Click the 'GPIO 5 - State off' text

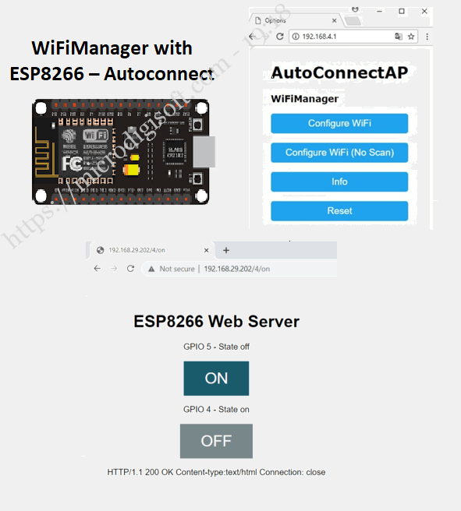pyautogui.click(x=216, y=347)
